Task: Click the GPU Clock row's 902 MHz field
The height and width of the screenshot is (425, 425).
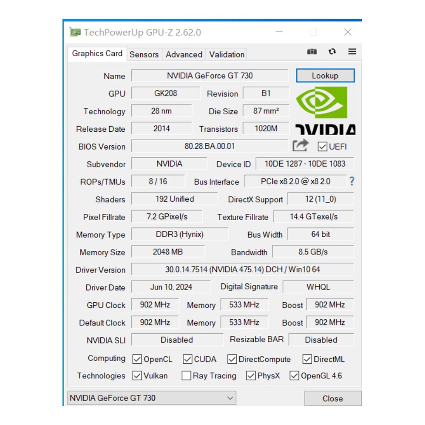Action: [x=155, y=305]
